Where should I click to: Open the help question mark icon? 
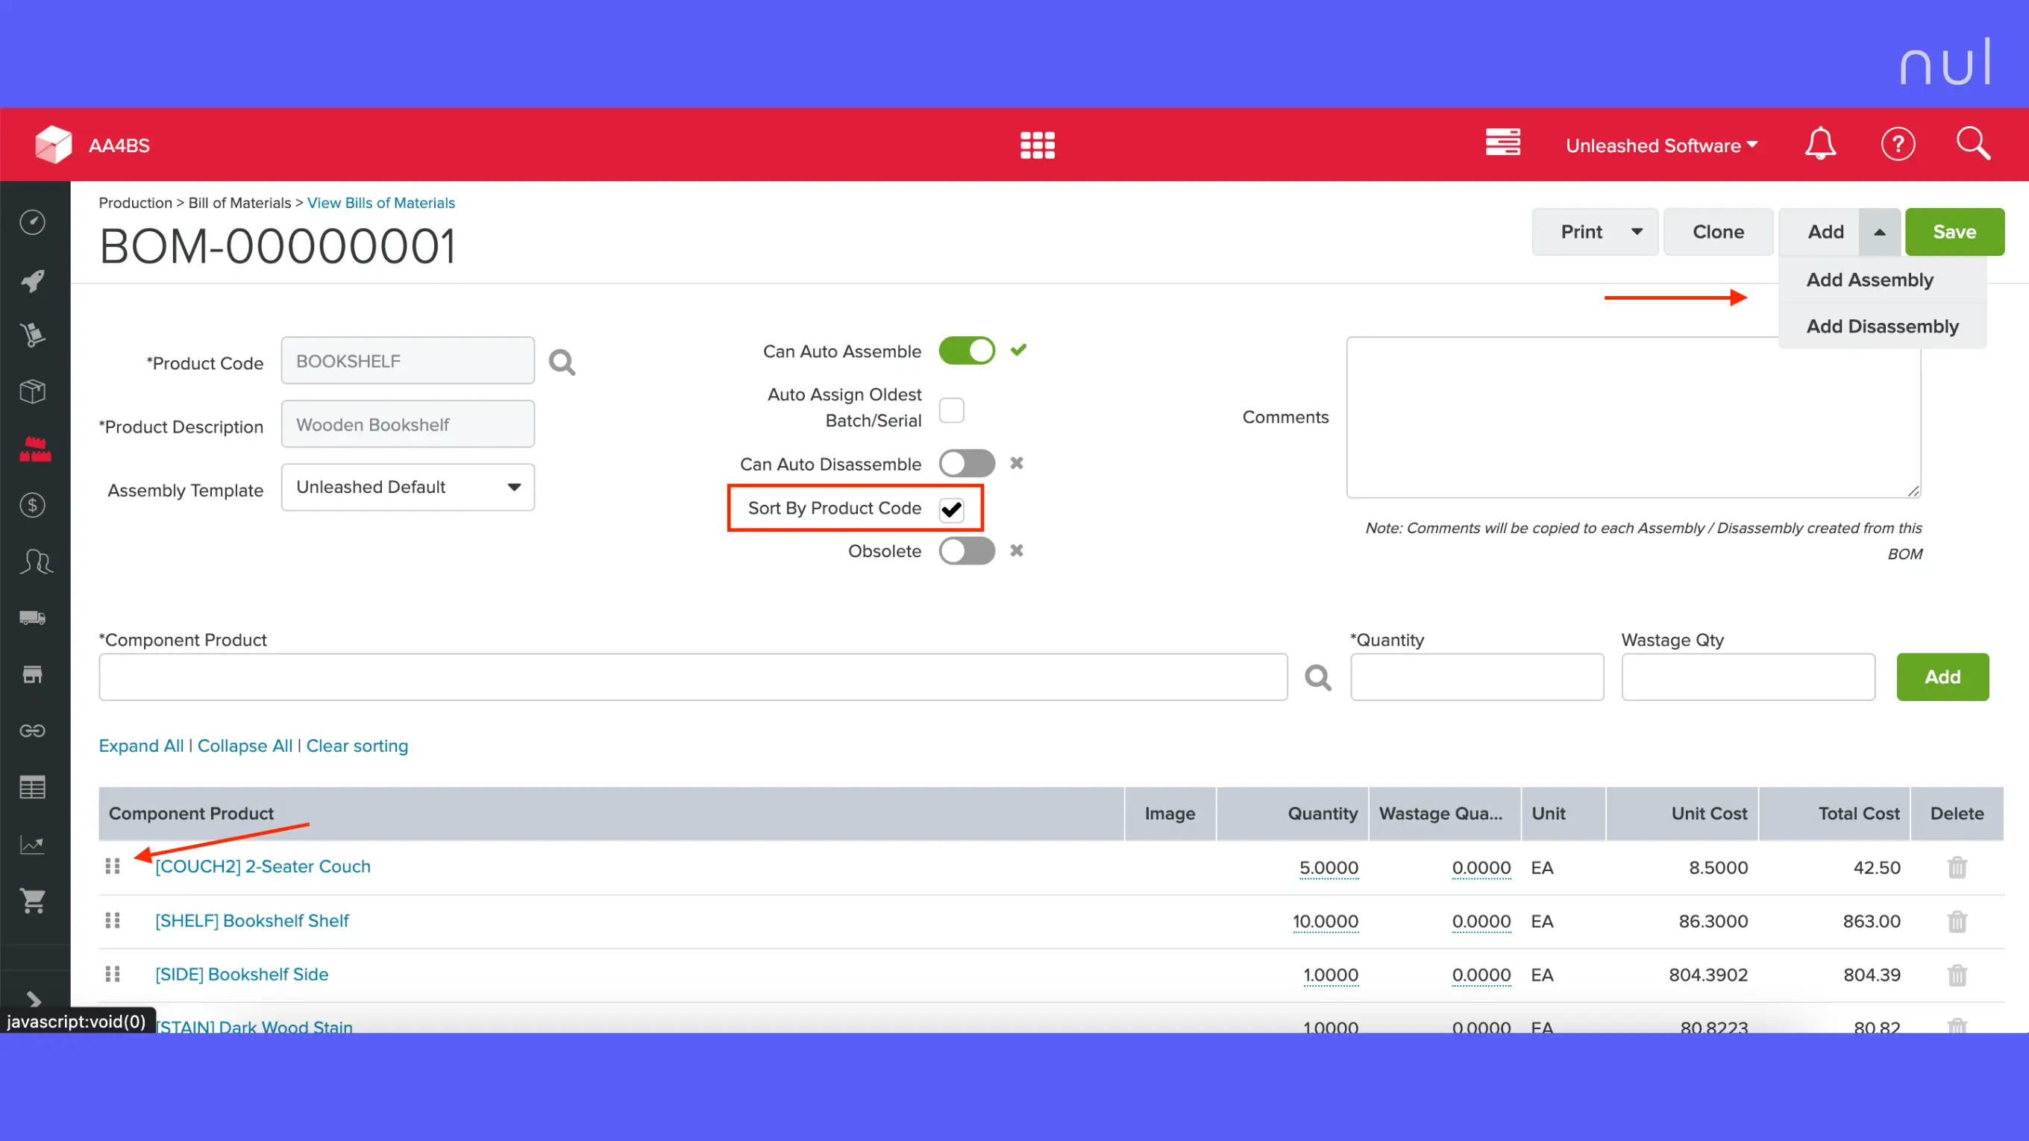(1898, 144)
